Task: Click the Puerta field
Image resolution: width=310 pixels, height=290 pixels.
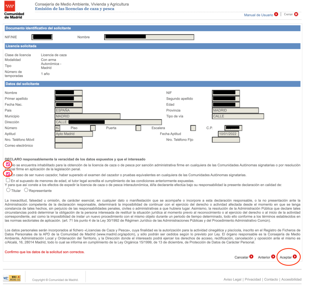Action: 138,128
